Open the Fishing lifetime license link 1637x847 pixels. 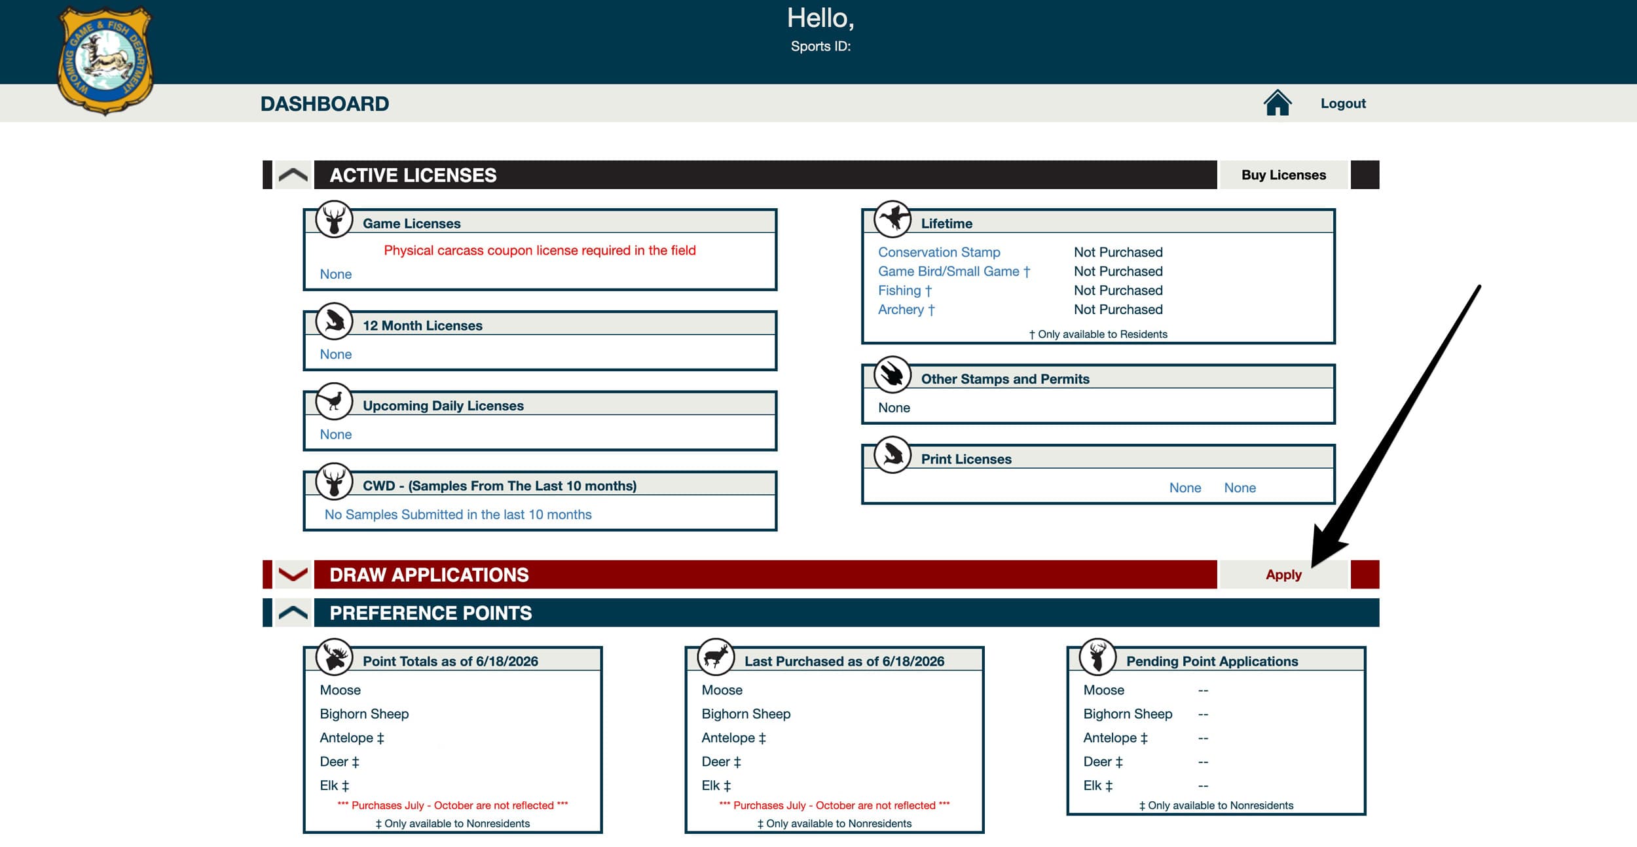pos(905,291)
